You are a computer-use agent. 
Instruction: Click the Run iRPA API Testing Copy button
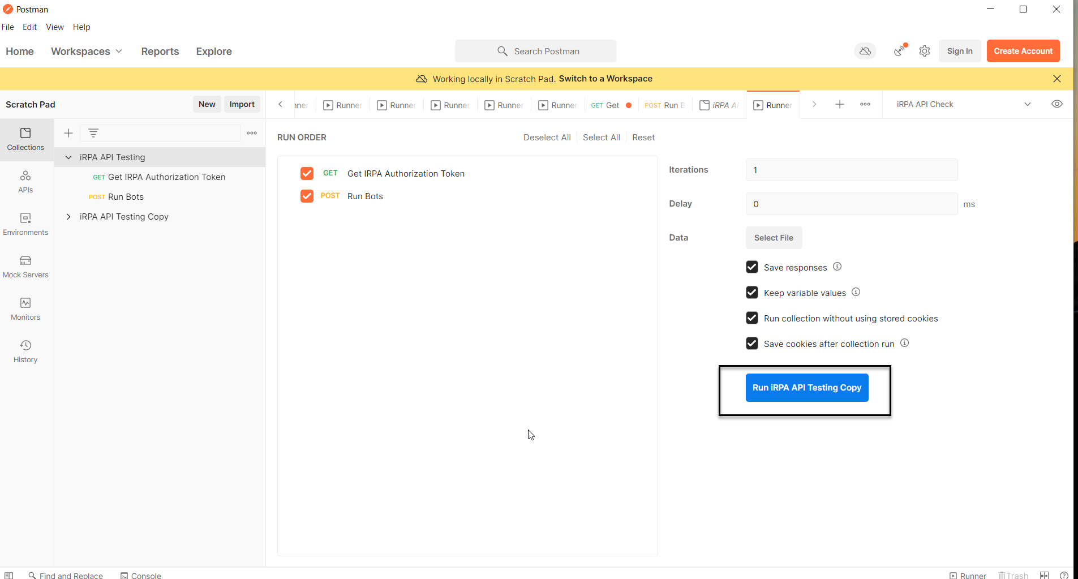pyautogui.click(x=807, y=388)
